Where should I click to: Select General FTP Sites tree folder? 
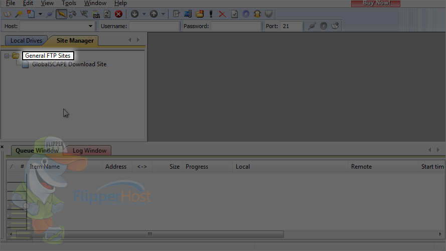(x=48, y=56)
